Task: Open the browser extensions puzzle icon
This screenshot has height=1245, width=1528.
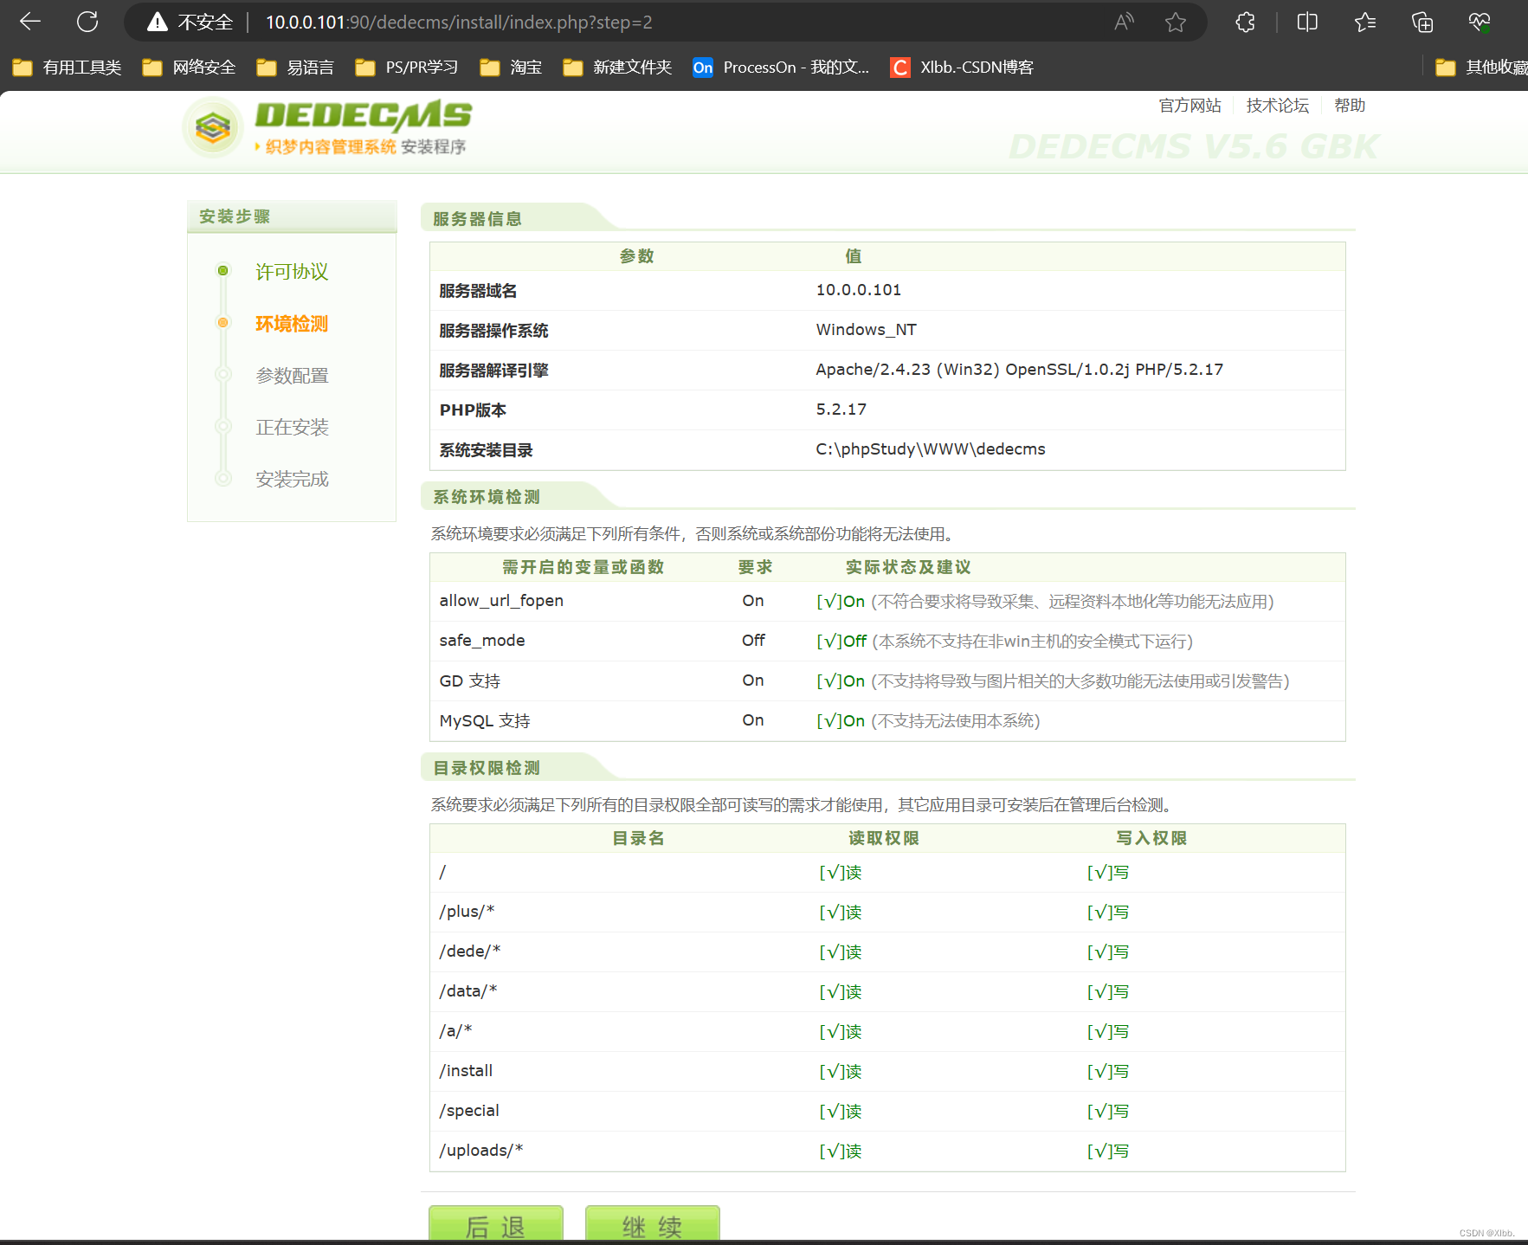Action: [1245, 23]
